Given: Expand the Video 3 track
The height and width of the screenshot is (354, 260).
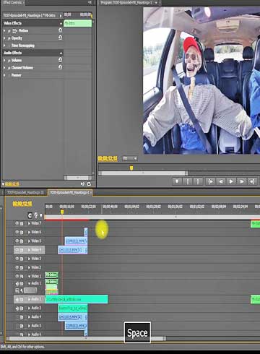Looking at the screenshot, I should [x=29, y=259].
